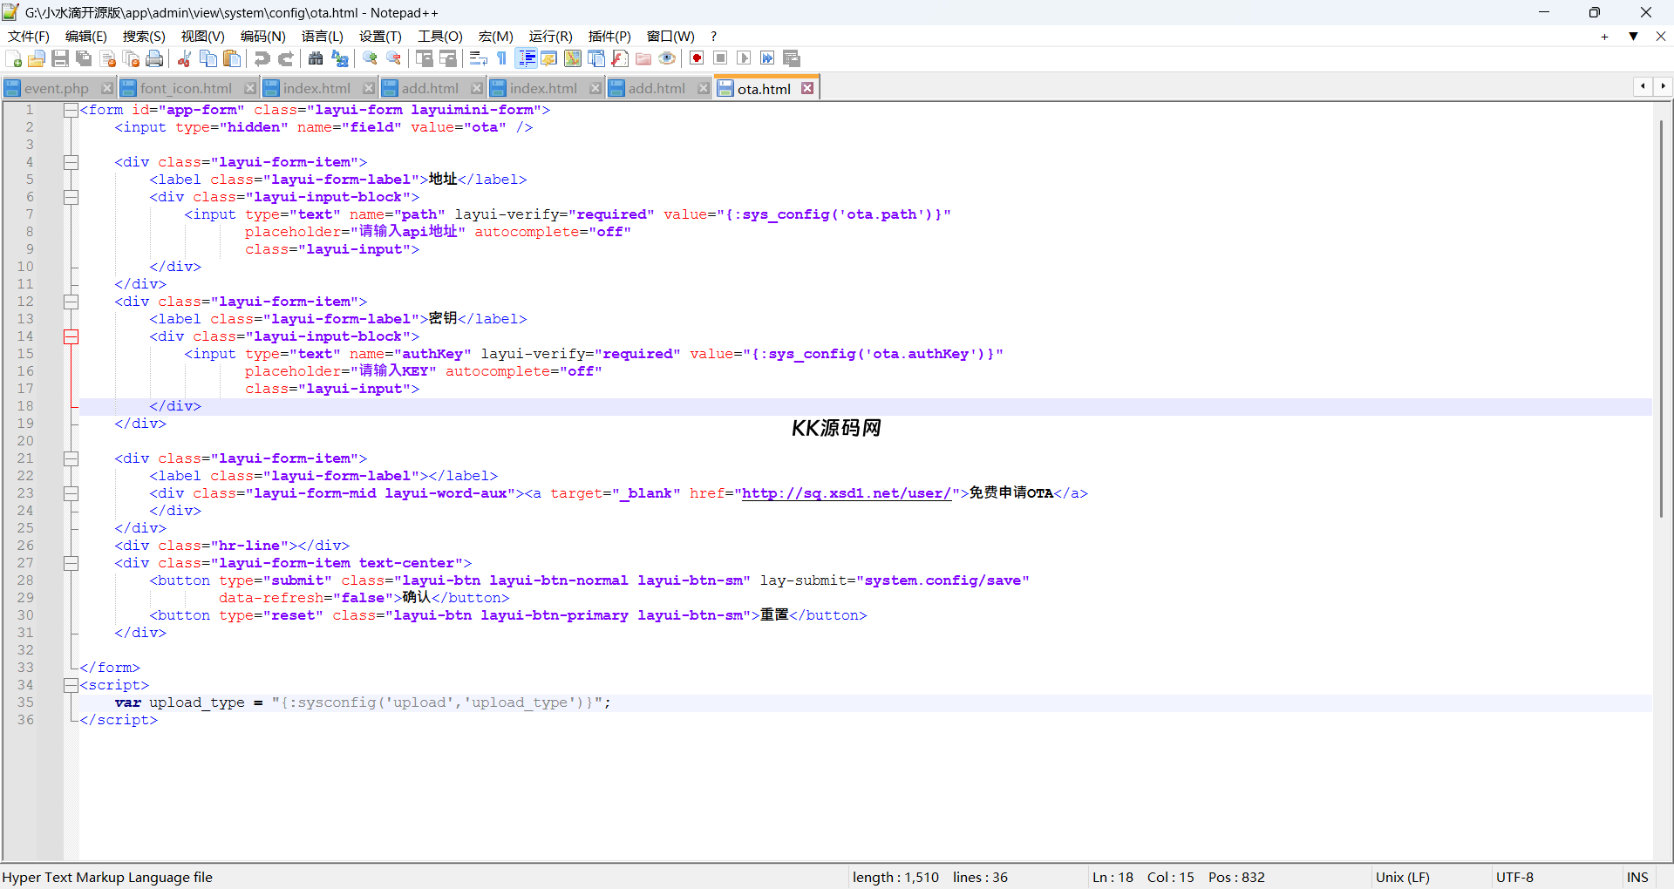Open the 搜索(S) menu
The width and height of the screenshot is (1674, 889).
point(143,36)
